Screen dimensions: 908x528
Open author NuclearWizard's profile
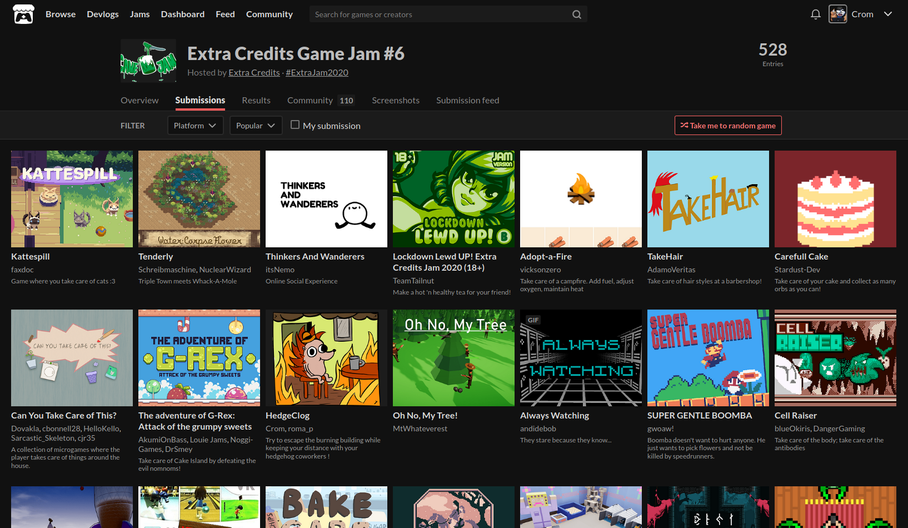pos(225,270)
